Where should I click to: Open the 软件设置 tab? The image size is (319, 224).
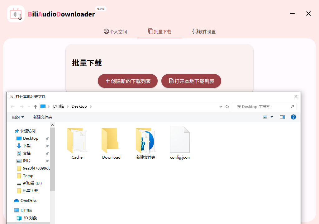pos(204,31)
